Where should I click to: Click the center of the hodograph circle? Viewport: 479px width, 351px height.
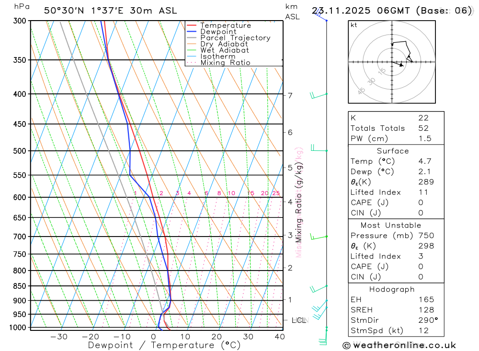click(x=392, y=62)
